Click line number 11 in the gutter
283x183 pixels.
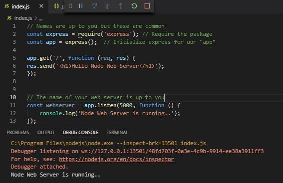pos(13,105)
